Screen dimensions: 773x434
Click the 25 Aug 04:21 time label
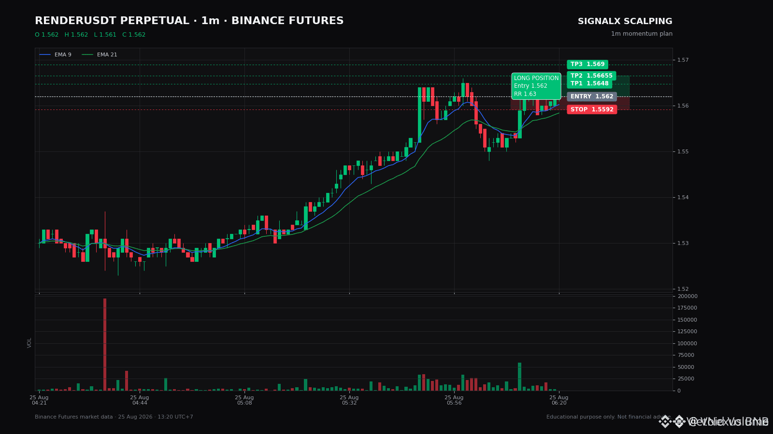(39, 400)
